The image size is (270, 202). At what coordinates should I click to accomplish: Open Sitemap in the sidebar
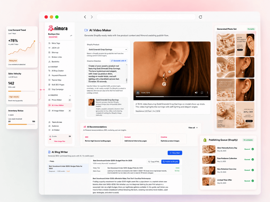click(55, 53)
